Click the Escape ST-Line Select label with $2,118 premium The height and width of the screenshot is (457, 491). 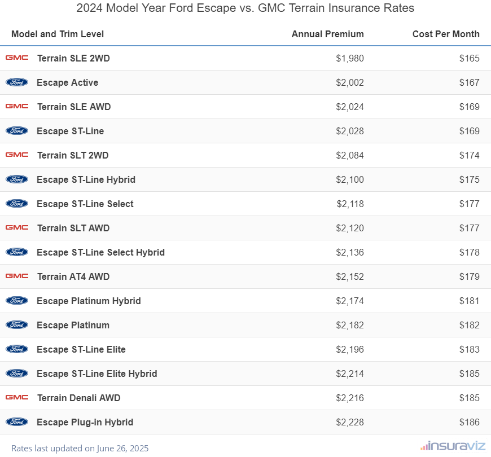pyautogui.click(x=85, y=204)
